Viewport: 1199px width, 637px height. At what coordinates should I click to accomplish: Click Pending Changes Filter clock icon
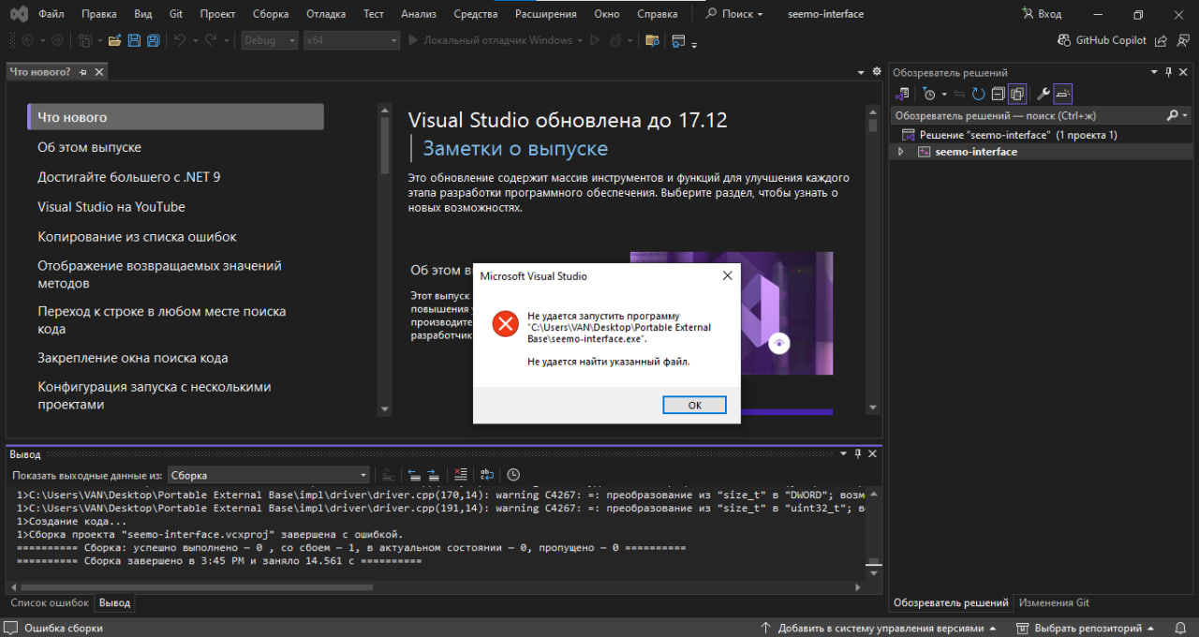click(929, 94)
